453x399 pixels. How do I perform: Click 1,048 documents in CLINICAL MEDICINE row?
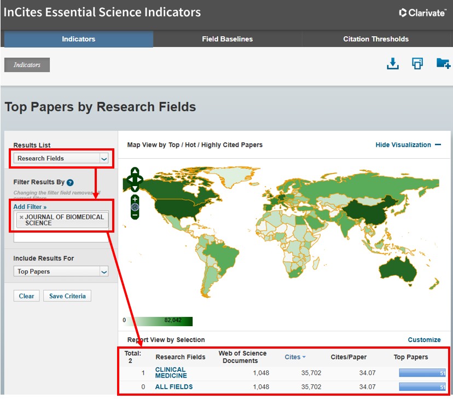[x=261, y=373]
